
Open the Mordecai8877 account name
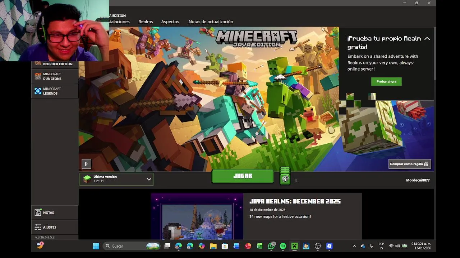(418, 180)
